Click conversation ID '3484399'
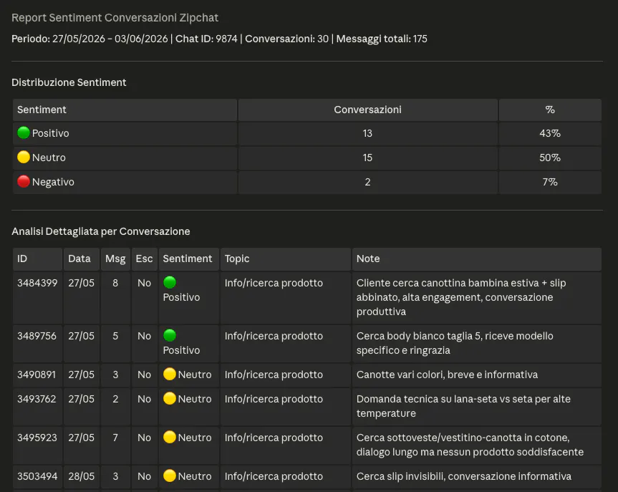 pos(37,283)
